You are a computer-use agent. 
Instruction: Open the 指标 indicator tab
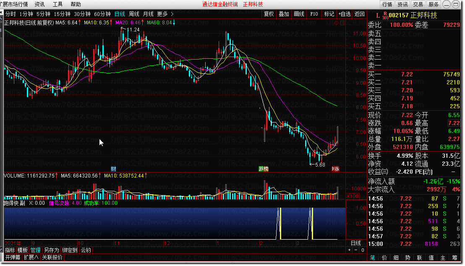pyautogui.click(x=10, y=250)
